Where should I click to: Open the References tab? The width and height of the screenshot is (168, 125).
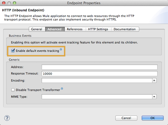click(x=75, y=29)
